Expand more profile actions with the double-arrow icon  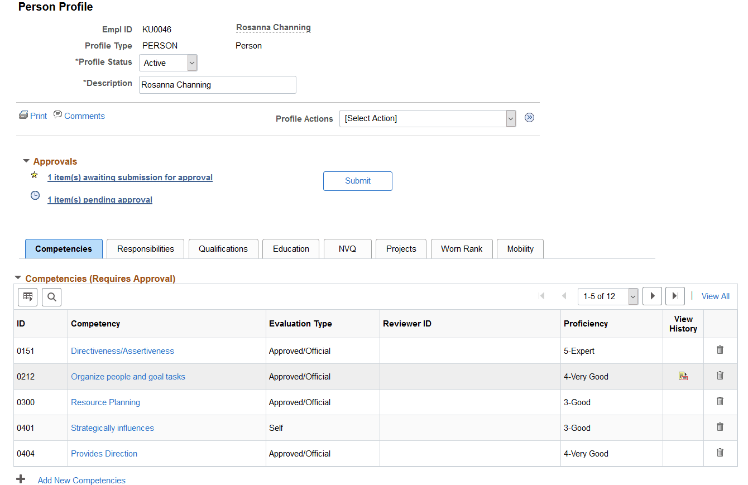click(529, 118)
